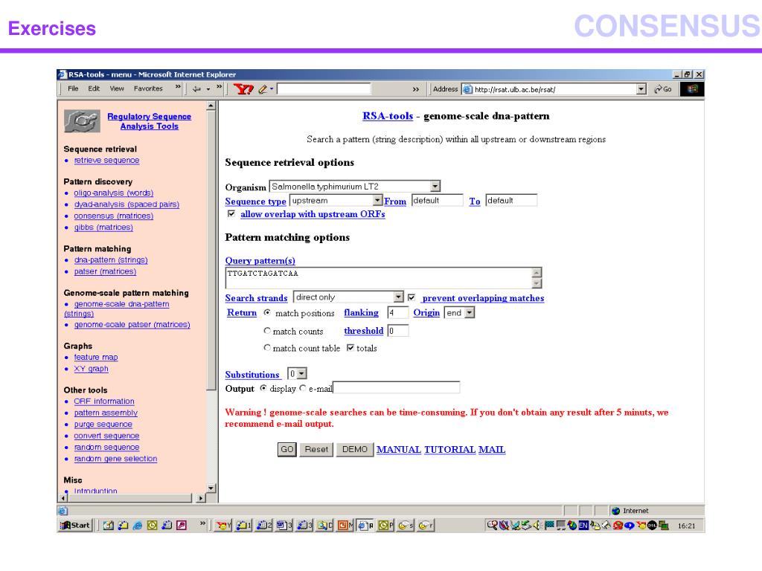Click the clock icon in quick launch
The height and width of the screenshot is (571, 762).
coord(152,526)
